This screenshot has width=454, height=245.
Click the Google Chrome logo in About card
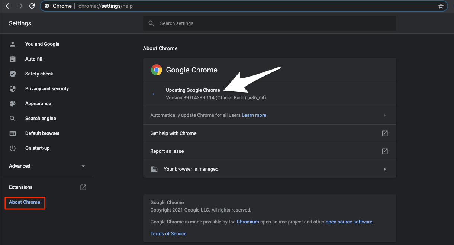pos(156,70)
